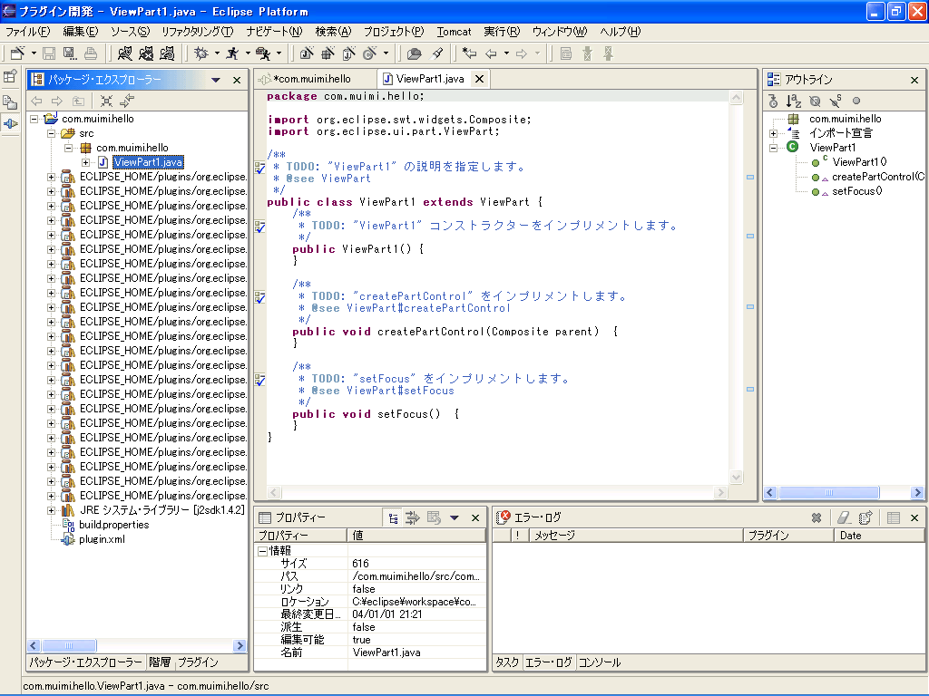Image resolution: width=929 pixels, height=696 pixels.
Task: Open the リファクタリング(T) menu
Action: click(x=198, y=32)
